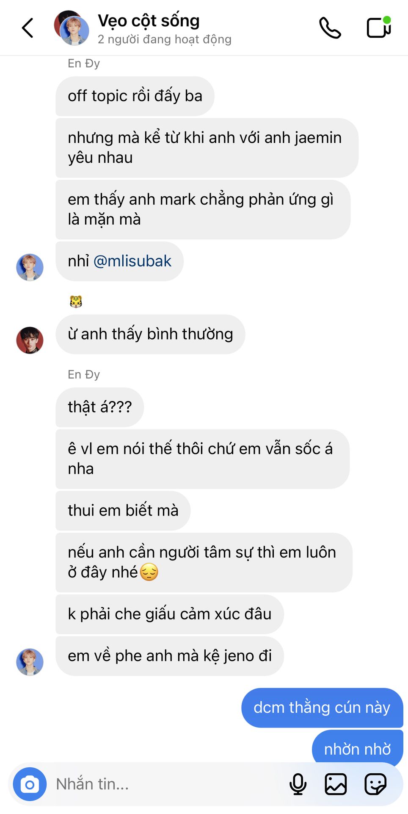Tap '2 người đang hoạt động' status text

[165, 39]
